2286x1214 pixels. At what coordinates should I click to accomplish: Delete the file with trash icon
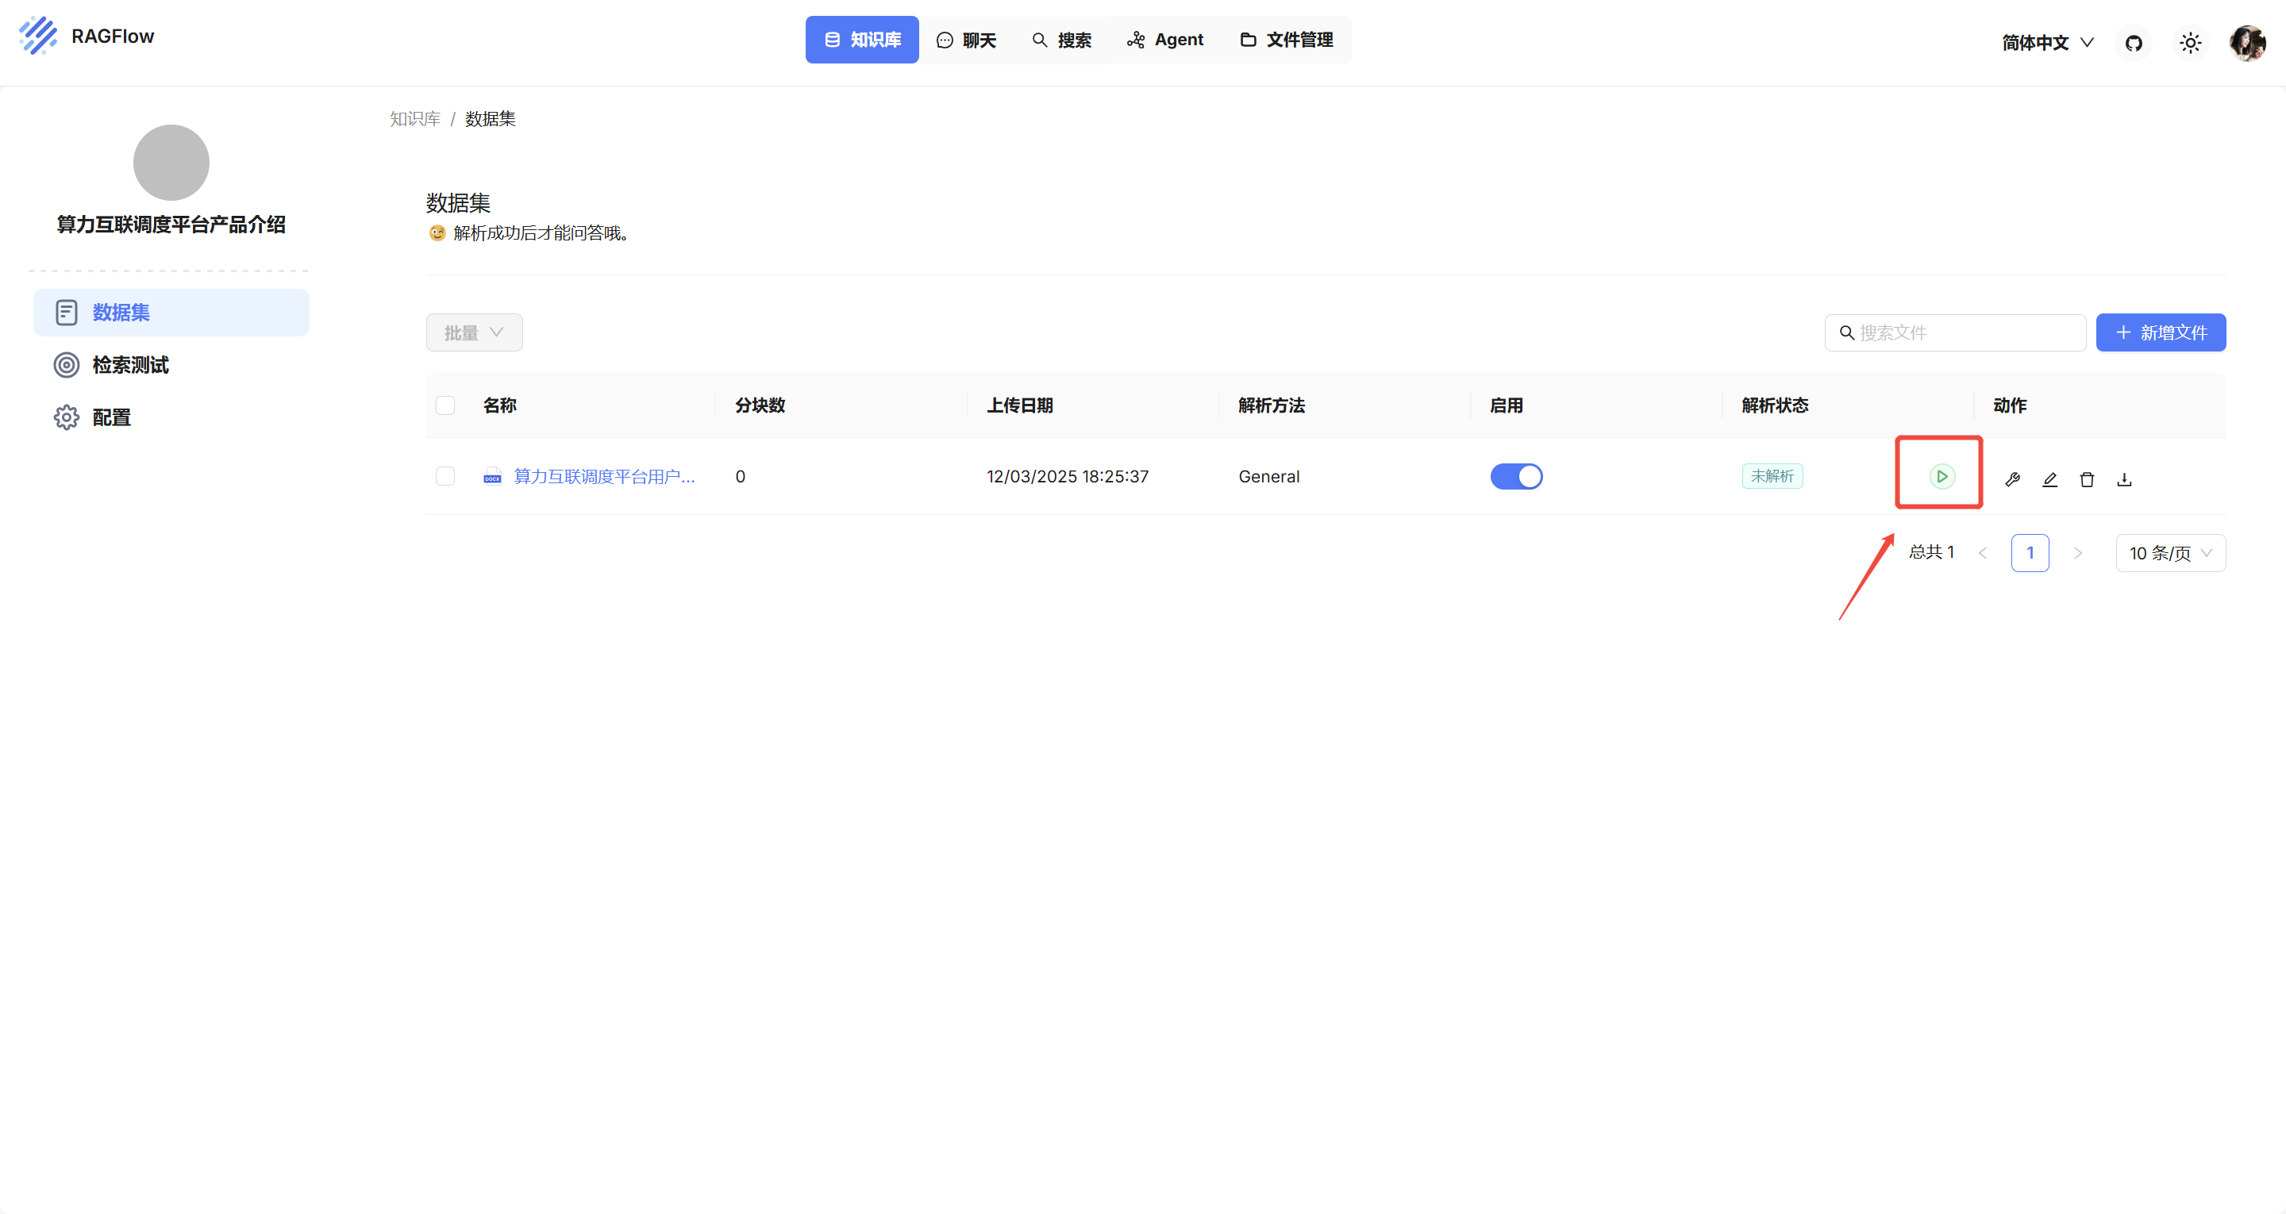2086,479
